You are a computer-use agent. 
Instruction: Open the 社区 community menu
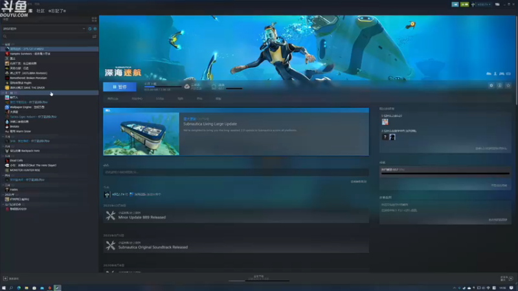click(x=40, y=11)
